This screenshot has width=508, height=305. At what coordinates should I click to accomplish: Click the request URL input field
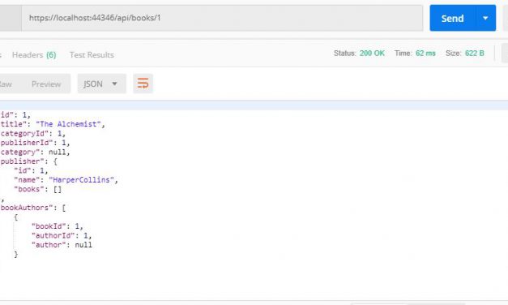222,18
